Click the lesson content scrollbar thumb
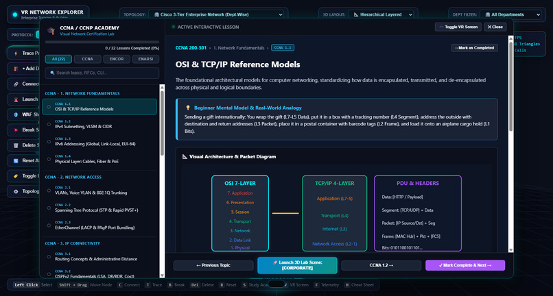The height and width of the screenshot is (296, 553). 510,86
